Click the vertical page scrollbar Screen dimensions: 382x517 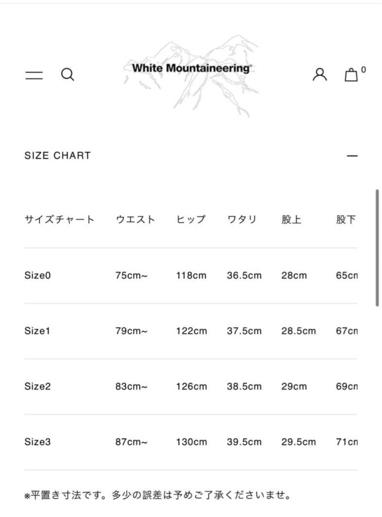[x=377, y=247]
